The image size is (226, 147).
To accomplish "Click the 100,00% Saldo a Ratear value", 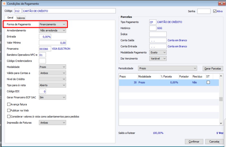I will (158, 133).
